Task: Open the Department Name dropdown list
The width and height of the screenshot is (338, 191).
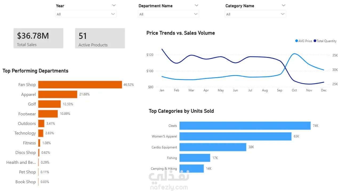Action: click(x=168, y=14)
